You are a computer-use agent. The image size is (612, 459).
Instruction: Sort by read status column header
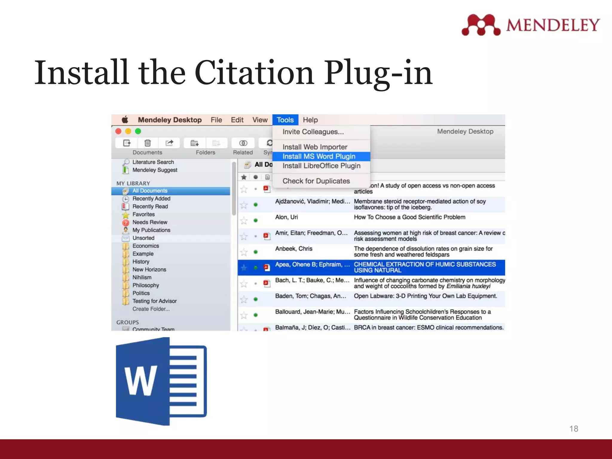[255, 177]
